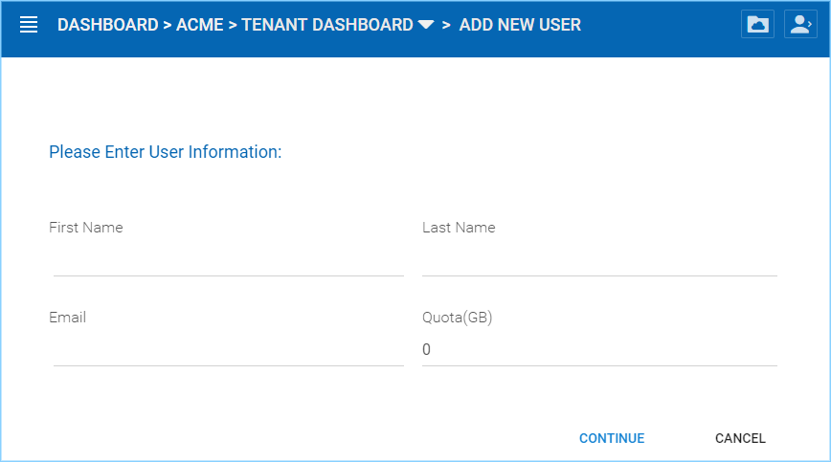The image size is (831, 462).
Task: Click the First Name label
Action: (x=86, y=228)
